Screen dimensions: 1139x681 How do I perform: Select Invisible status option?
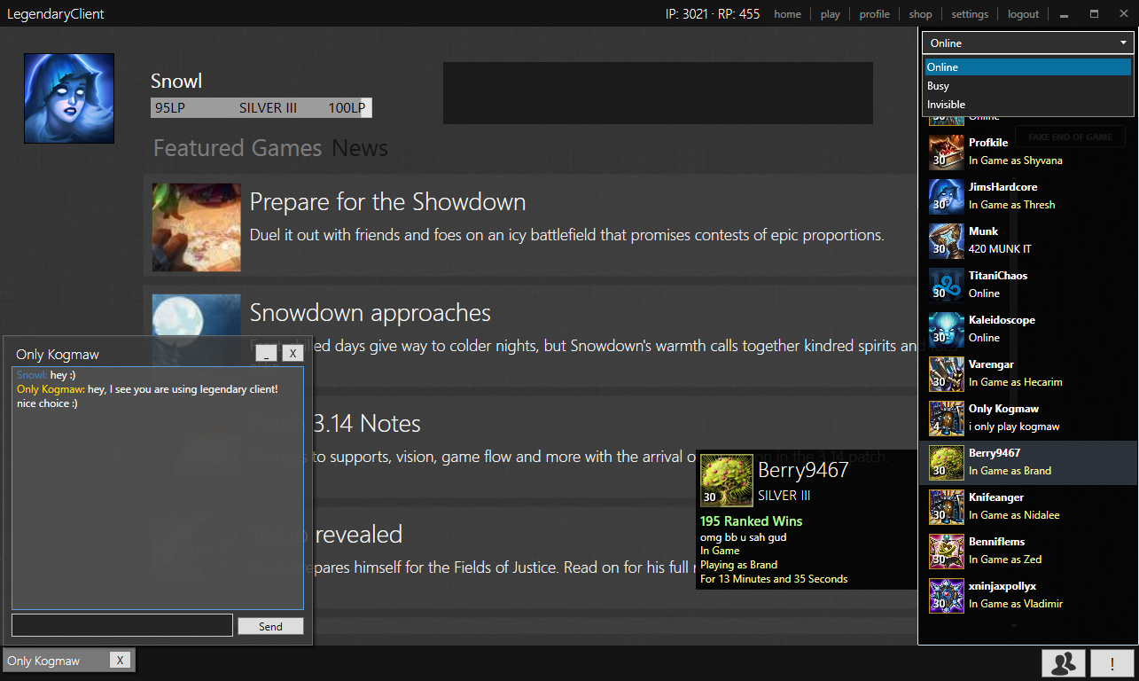(x=1028, y=105)
